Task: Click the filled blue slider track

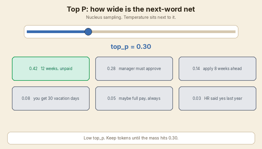Action: point(56,32)
